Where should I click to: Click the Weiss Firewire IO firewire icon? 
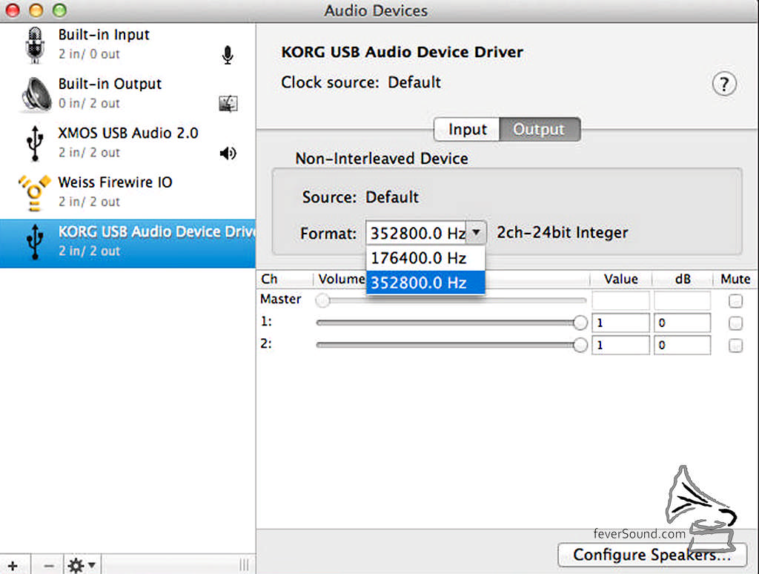[34, 194]
